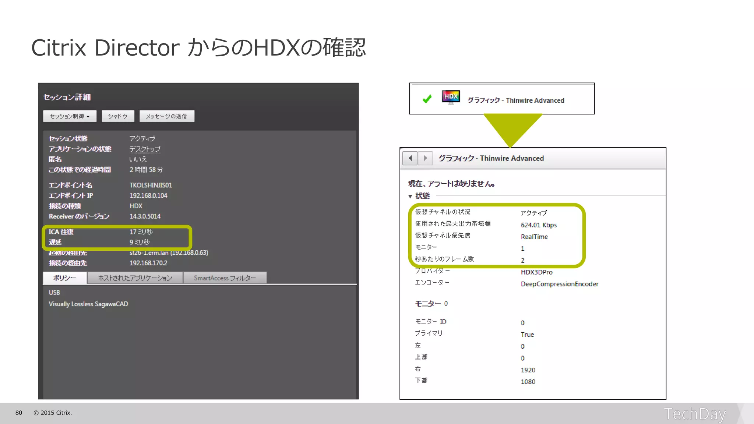Open the デスクトップ application state link

(145, 149)
